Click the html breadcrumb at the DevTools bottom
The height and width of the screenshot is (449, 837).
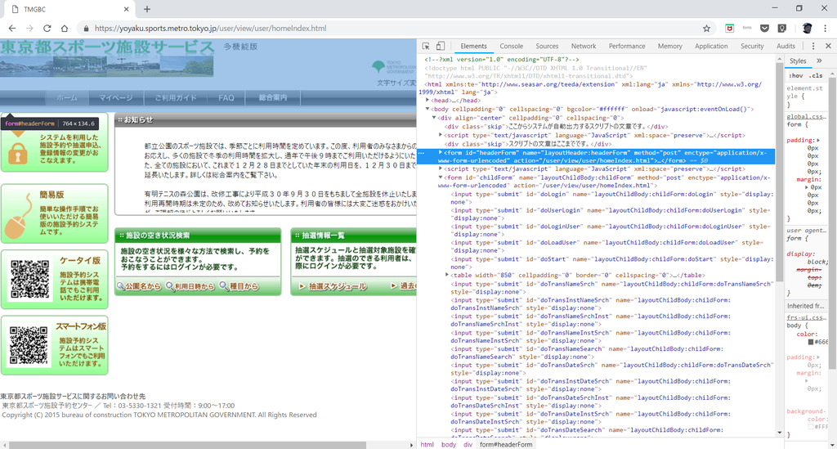tap(427, 444)
